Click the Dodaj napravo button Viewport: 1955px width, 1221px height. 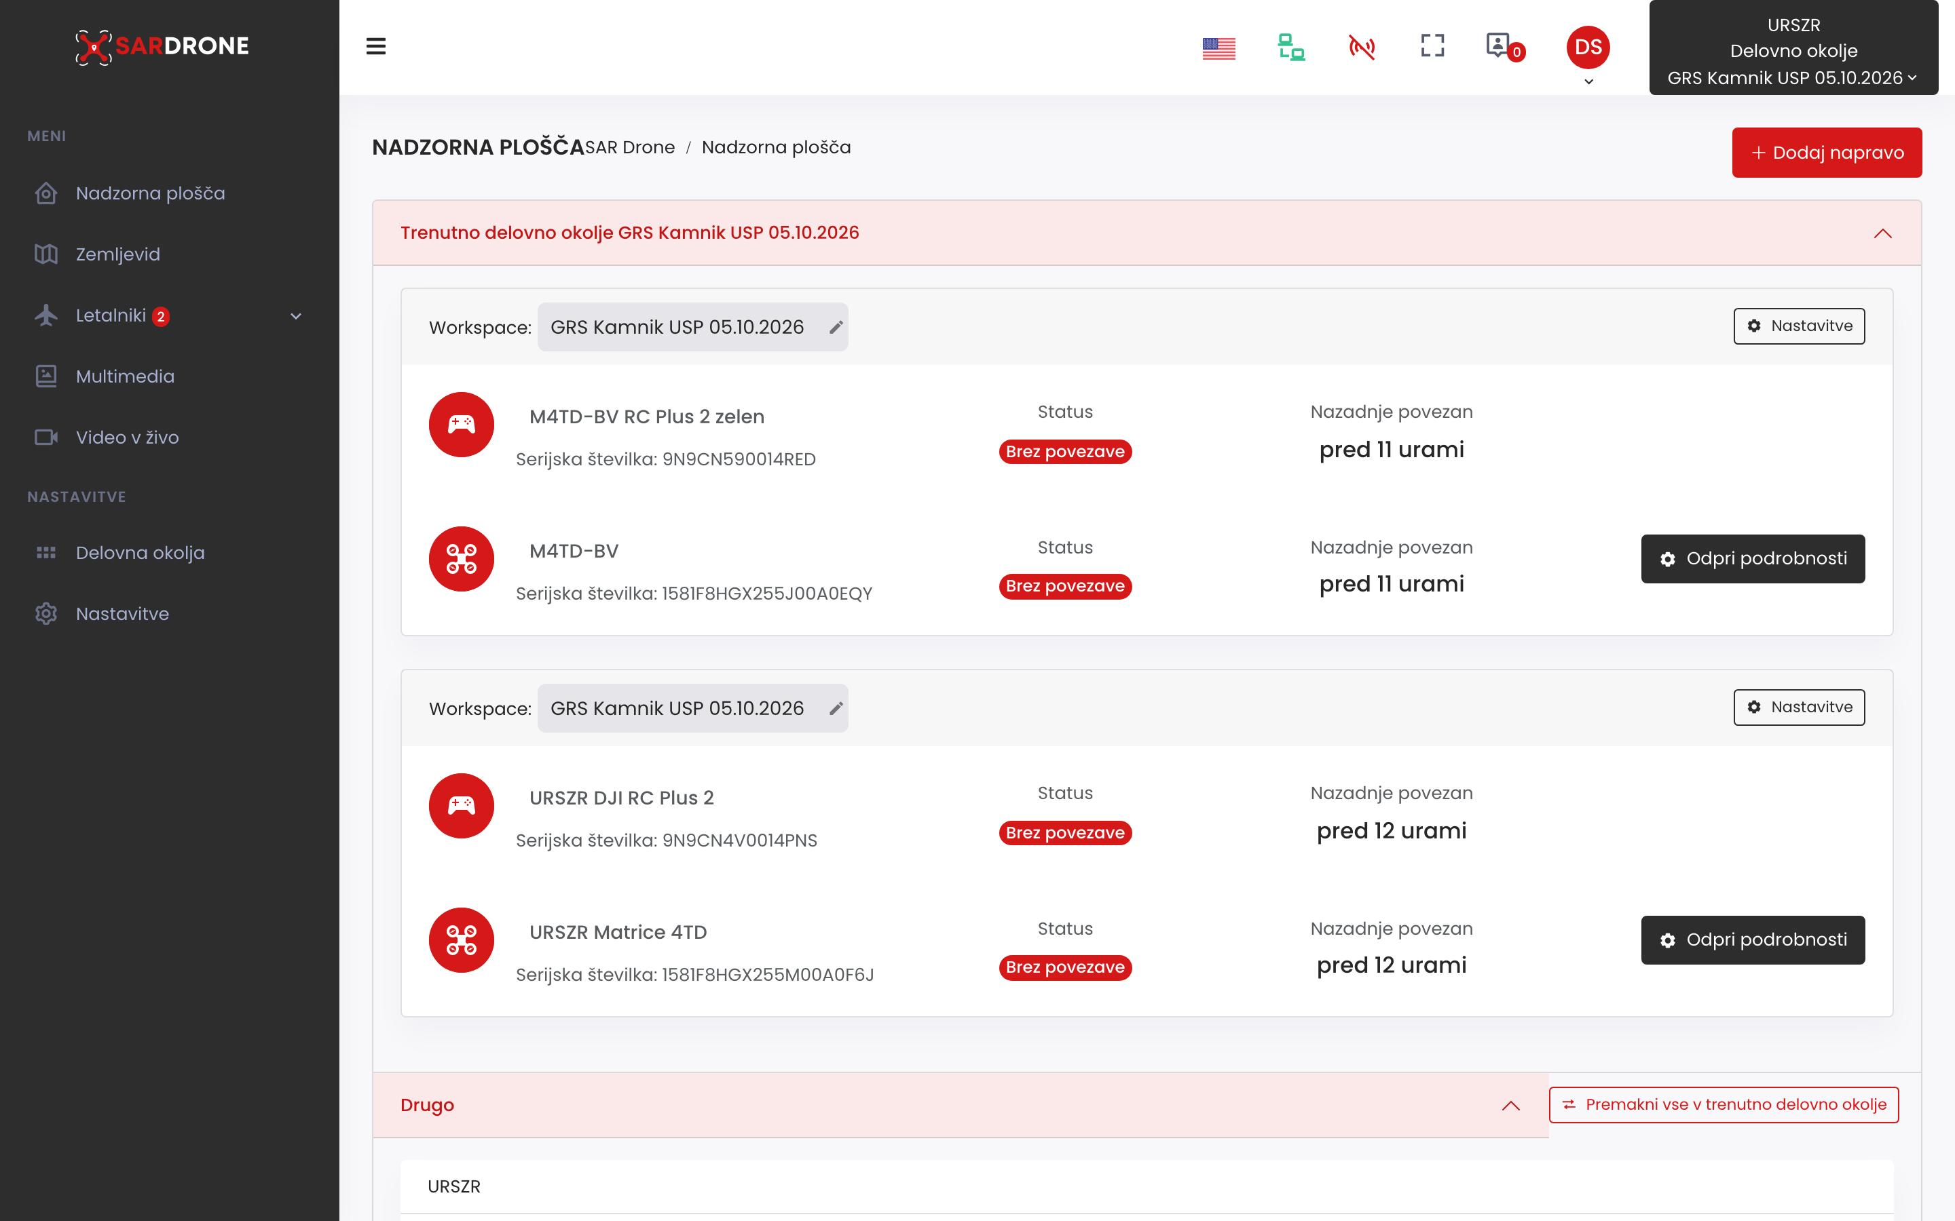pyautogui.click(x=1826, y=153)
